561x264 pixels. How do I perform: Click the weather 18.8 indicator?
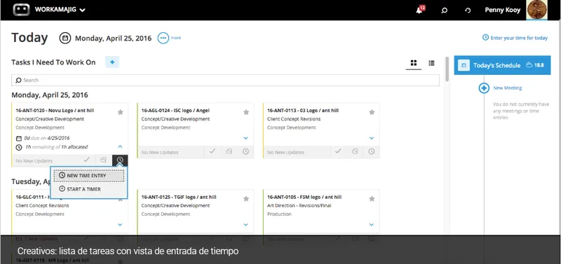coord(535,65)
